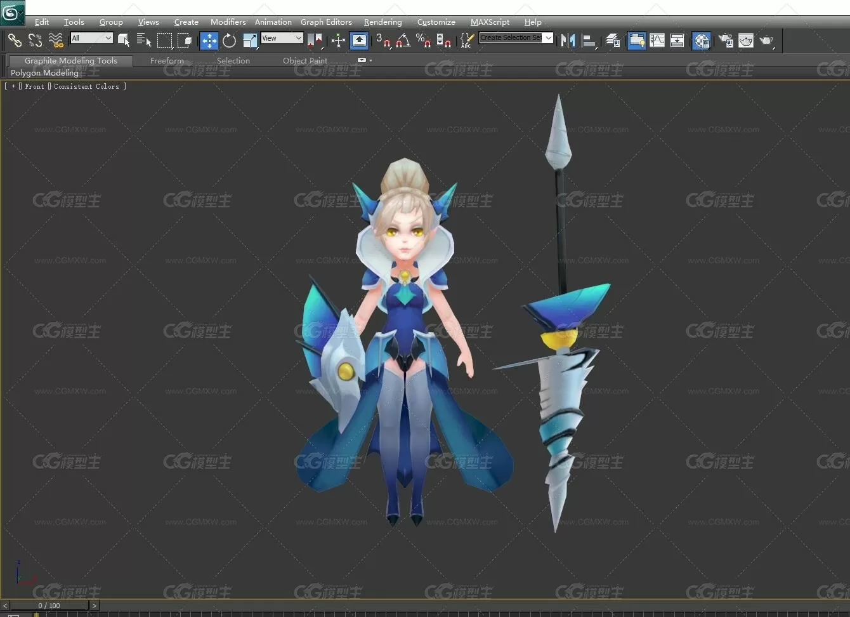
Task: Open the Create menu
Action: click(186, 22)
